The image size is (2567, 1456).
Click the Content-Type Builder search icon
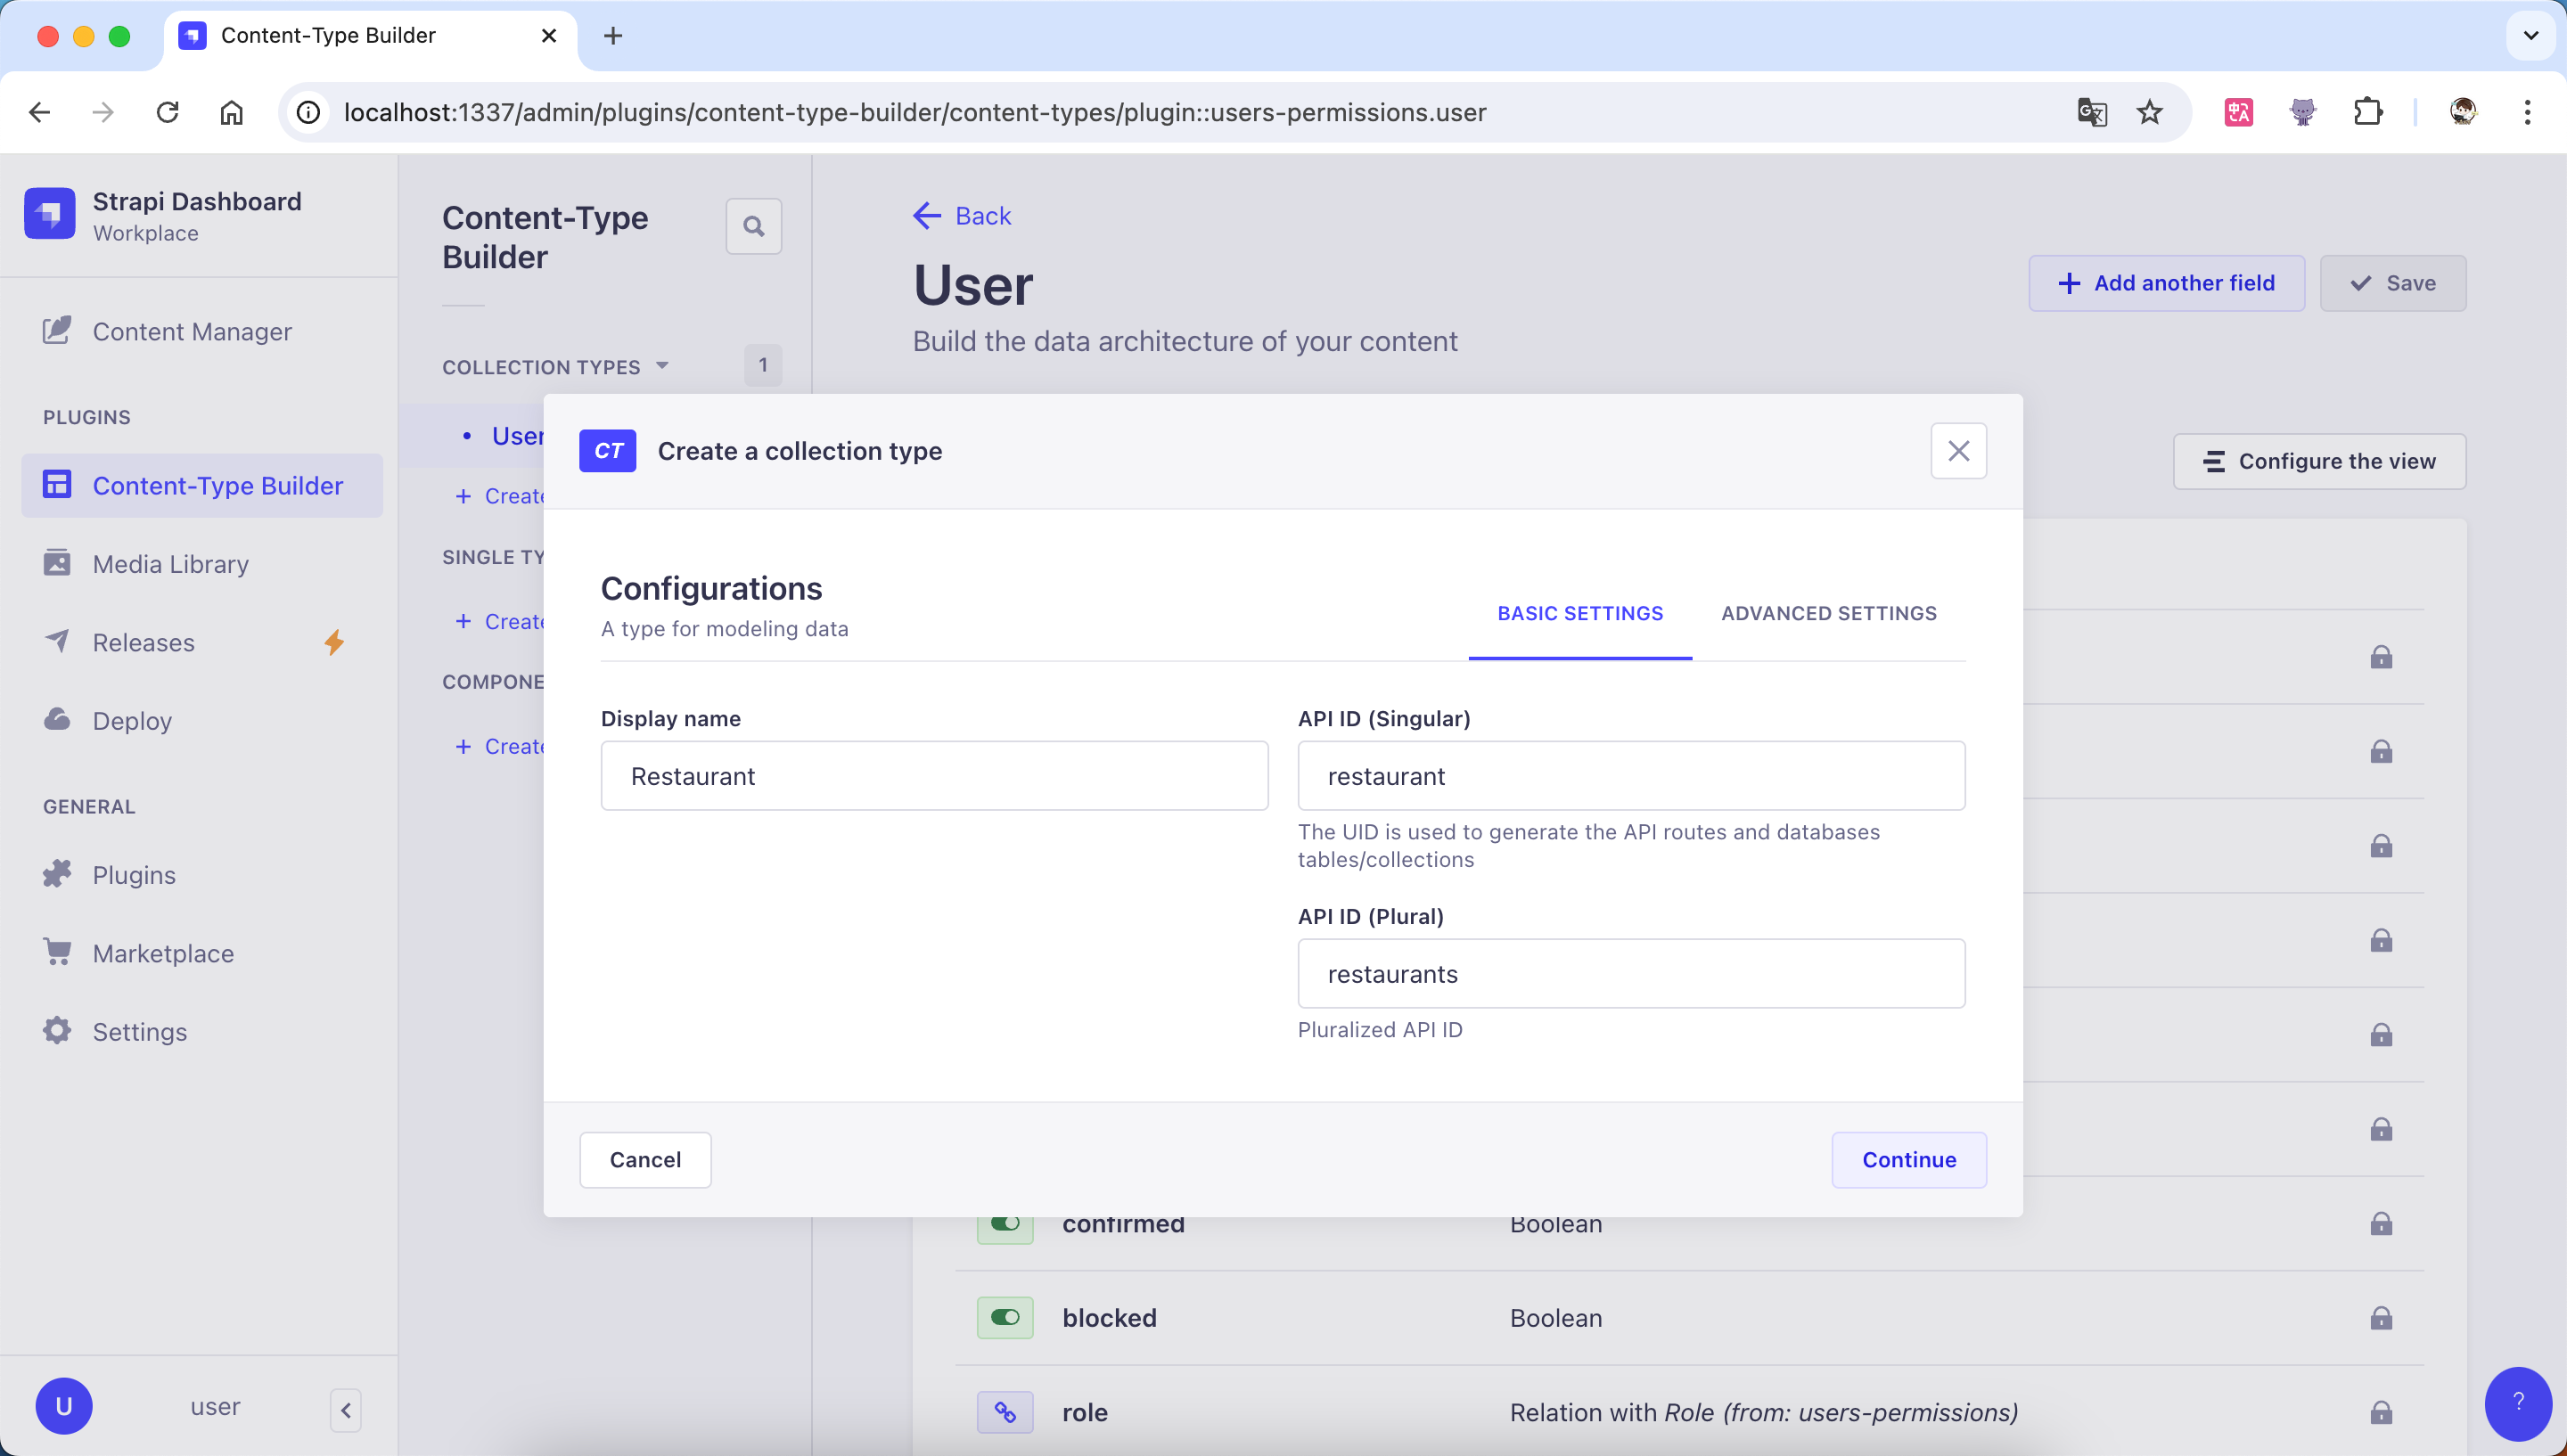(753, 227)
